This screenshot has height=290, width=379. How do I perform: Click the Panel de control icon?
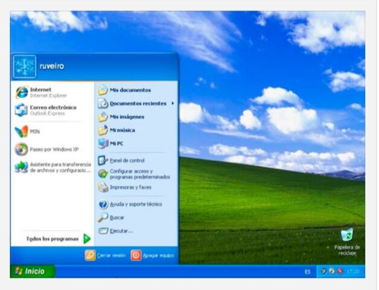[x=103, y=160]
